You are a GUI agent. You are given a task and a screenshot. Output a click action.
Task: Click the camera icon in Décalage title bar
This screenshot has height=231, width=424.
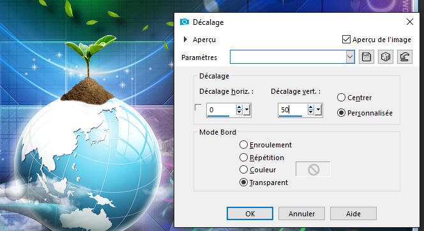pos(185,22)
